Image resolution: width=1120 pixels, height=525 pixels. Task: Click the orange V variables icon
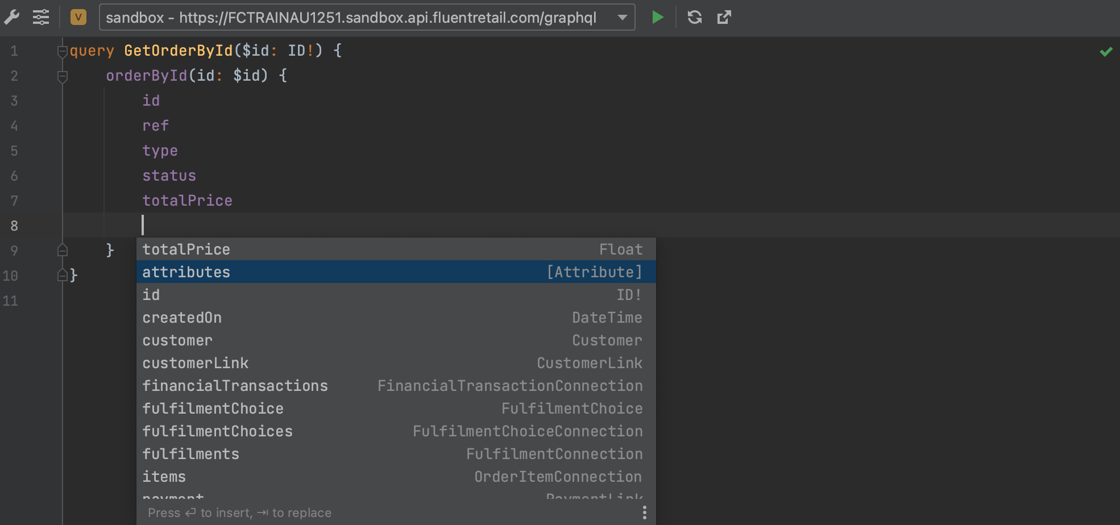click(x=78, y=18)
